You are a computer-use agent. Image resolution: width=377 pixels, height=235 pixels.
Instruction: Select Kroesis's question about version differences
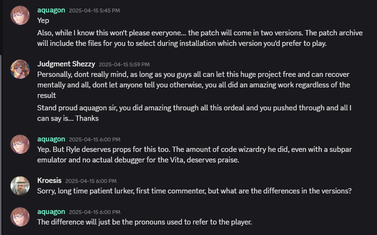tap(194, 191)
